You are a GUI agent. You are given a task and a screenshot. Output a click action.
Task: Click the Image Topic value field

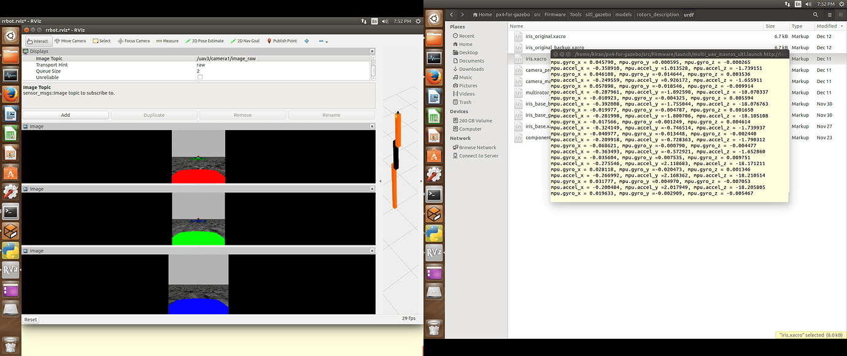(282, 58)
